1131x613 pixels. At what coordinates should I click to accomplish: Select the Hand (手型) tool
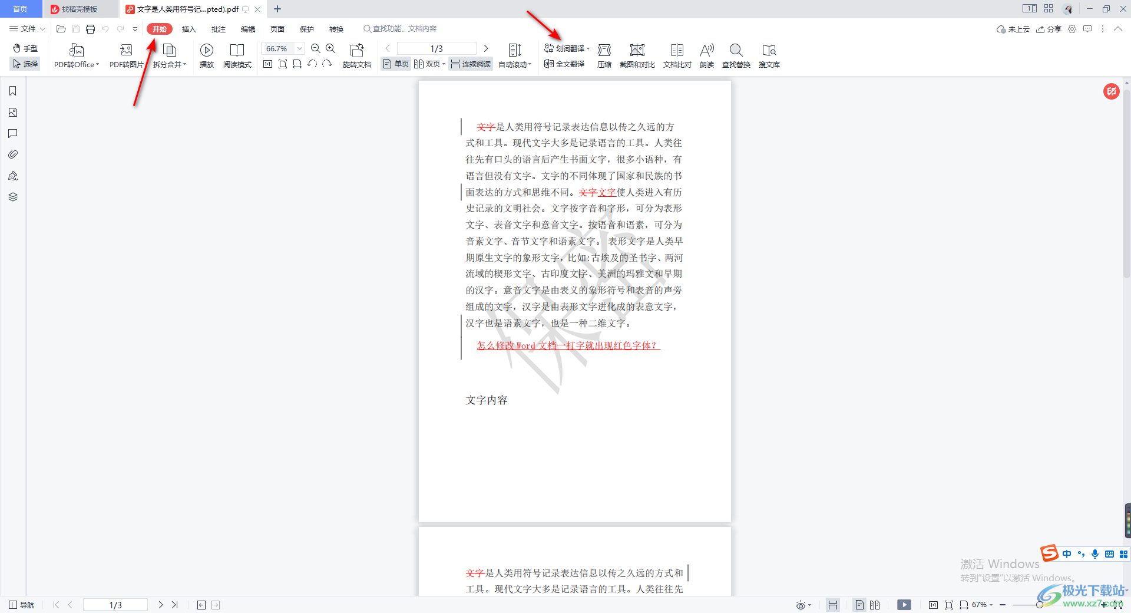25,48
